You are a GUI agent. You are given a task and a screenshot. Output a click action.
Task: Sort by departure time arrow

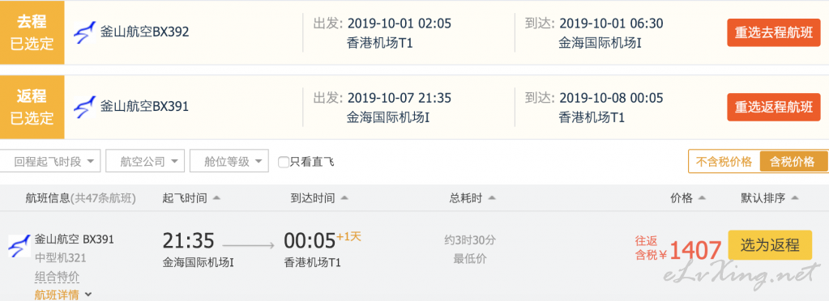(x=216, y=198)
